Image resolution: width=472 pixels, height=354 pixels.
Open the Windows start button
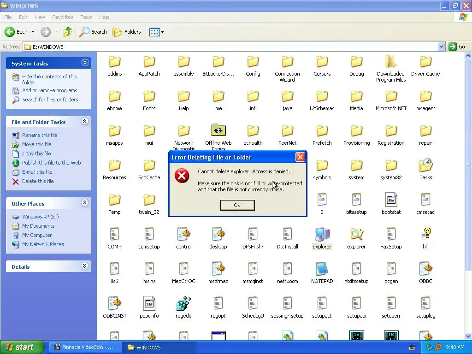22,347
